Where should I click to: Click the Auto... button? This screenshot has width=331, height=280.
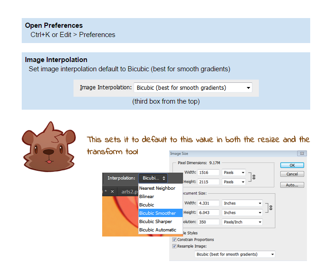pyautogui.click(x=292, y=185)
